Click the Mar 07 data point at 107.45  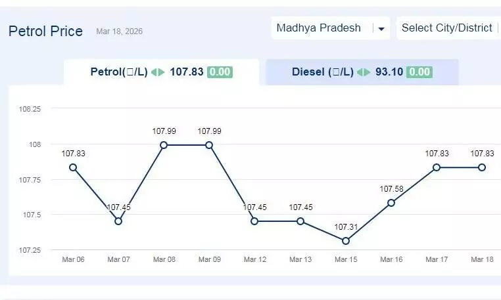tap(118, 221)
